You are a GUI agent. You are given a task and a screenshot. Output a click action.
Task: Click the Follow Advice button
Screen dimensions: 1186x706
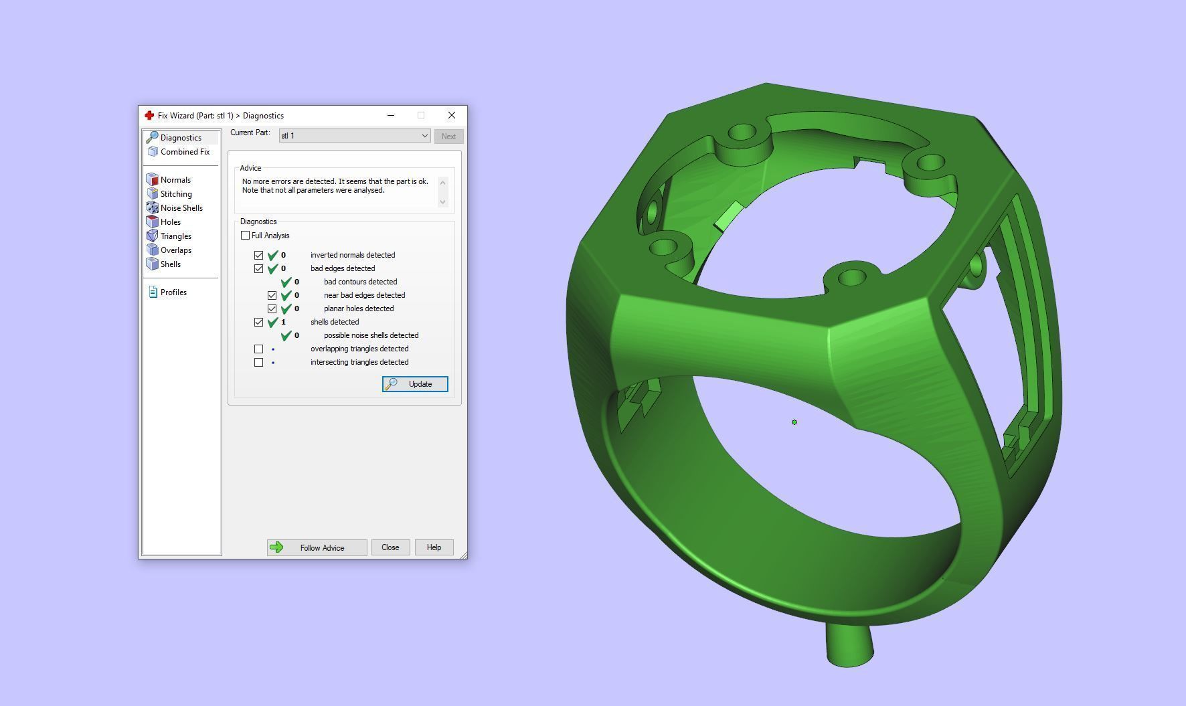pos(317,547)
